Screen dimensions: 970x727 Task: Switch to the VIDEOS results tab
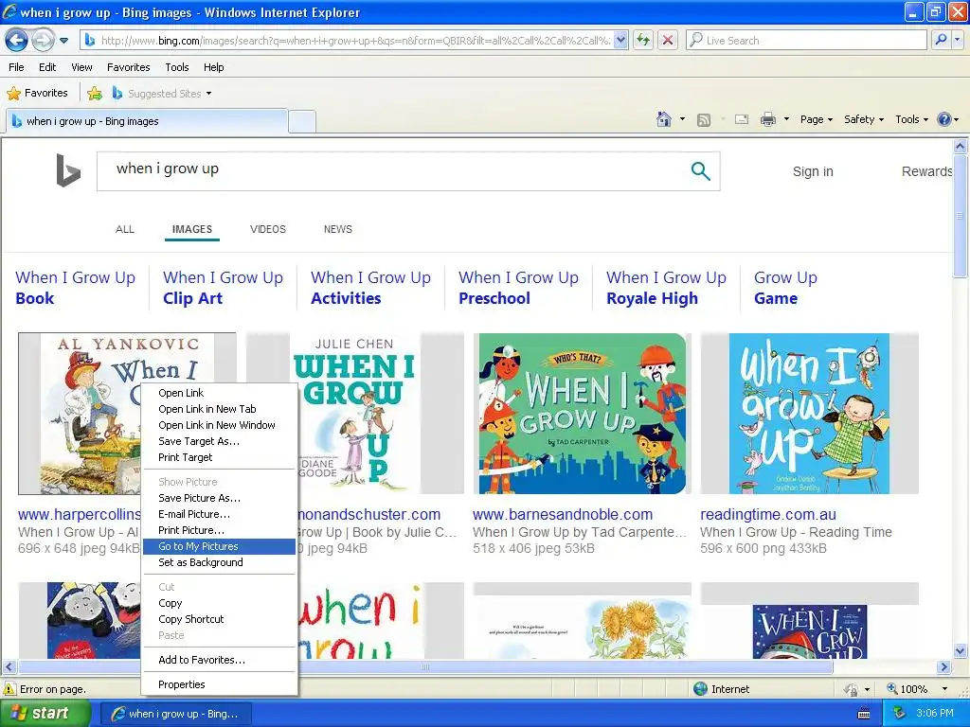[268, 229]
